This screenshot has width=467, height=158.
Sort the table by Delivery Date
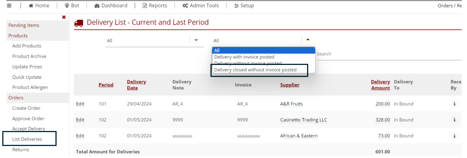point(136,85)
